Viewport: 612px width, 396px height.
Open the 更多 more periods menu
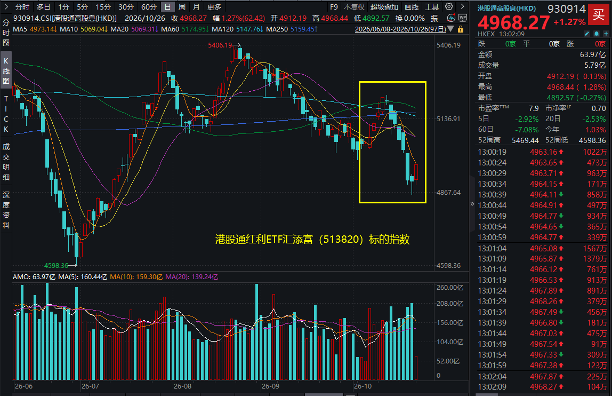(x=214, y=6)
